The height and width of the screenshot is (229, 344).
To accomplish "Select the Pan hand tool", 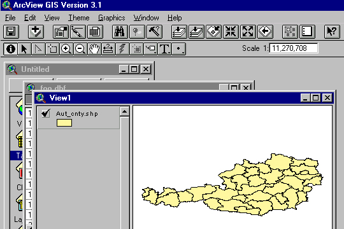I will (94, 48).
